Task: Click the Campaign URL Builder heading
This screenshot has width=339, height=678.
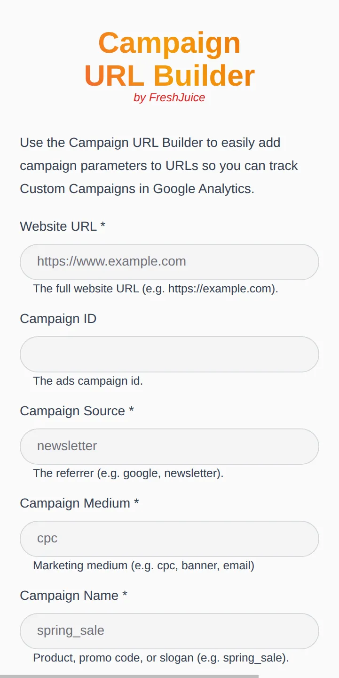Action: click(169, 59)
